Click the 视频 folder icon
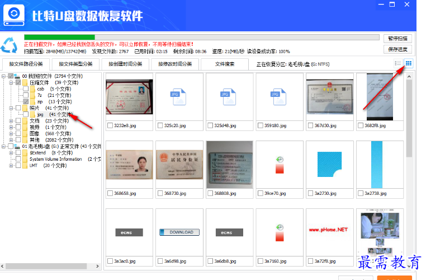426x280 pixels. [25, 127]
